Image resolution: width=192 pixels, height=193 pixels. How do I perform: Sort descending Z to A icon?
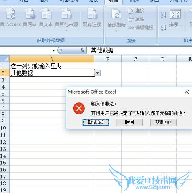163,28
